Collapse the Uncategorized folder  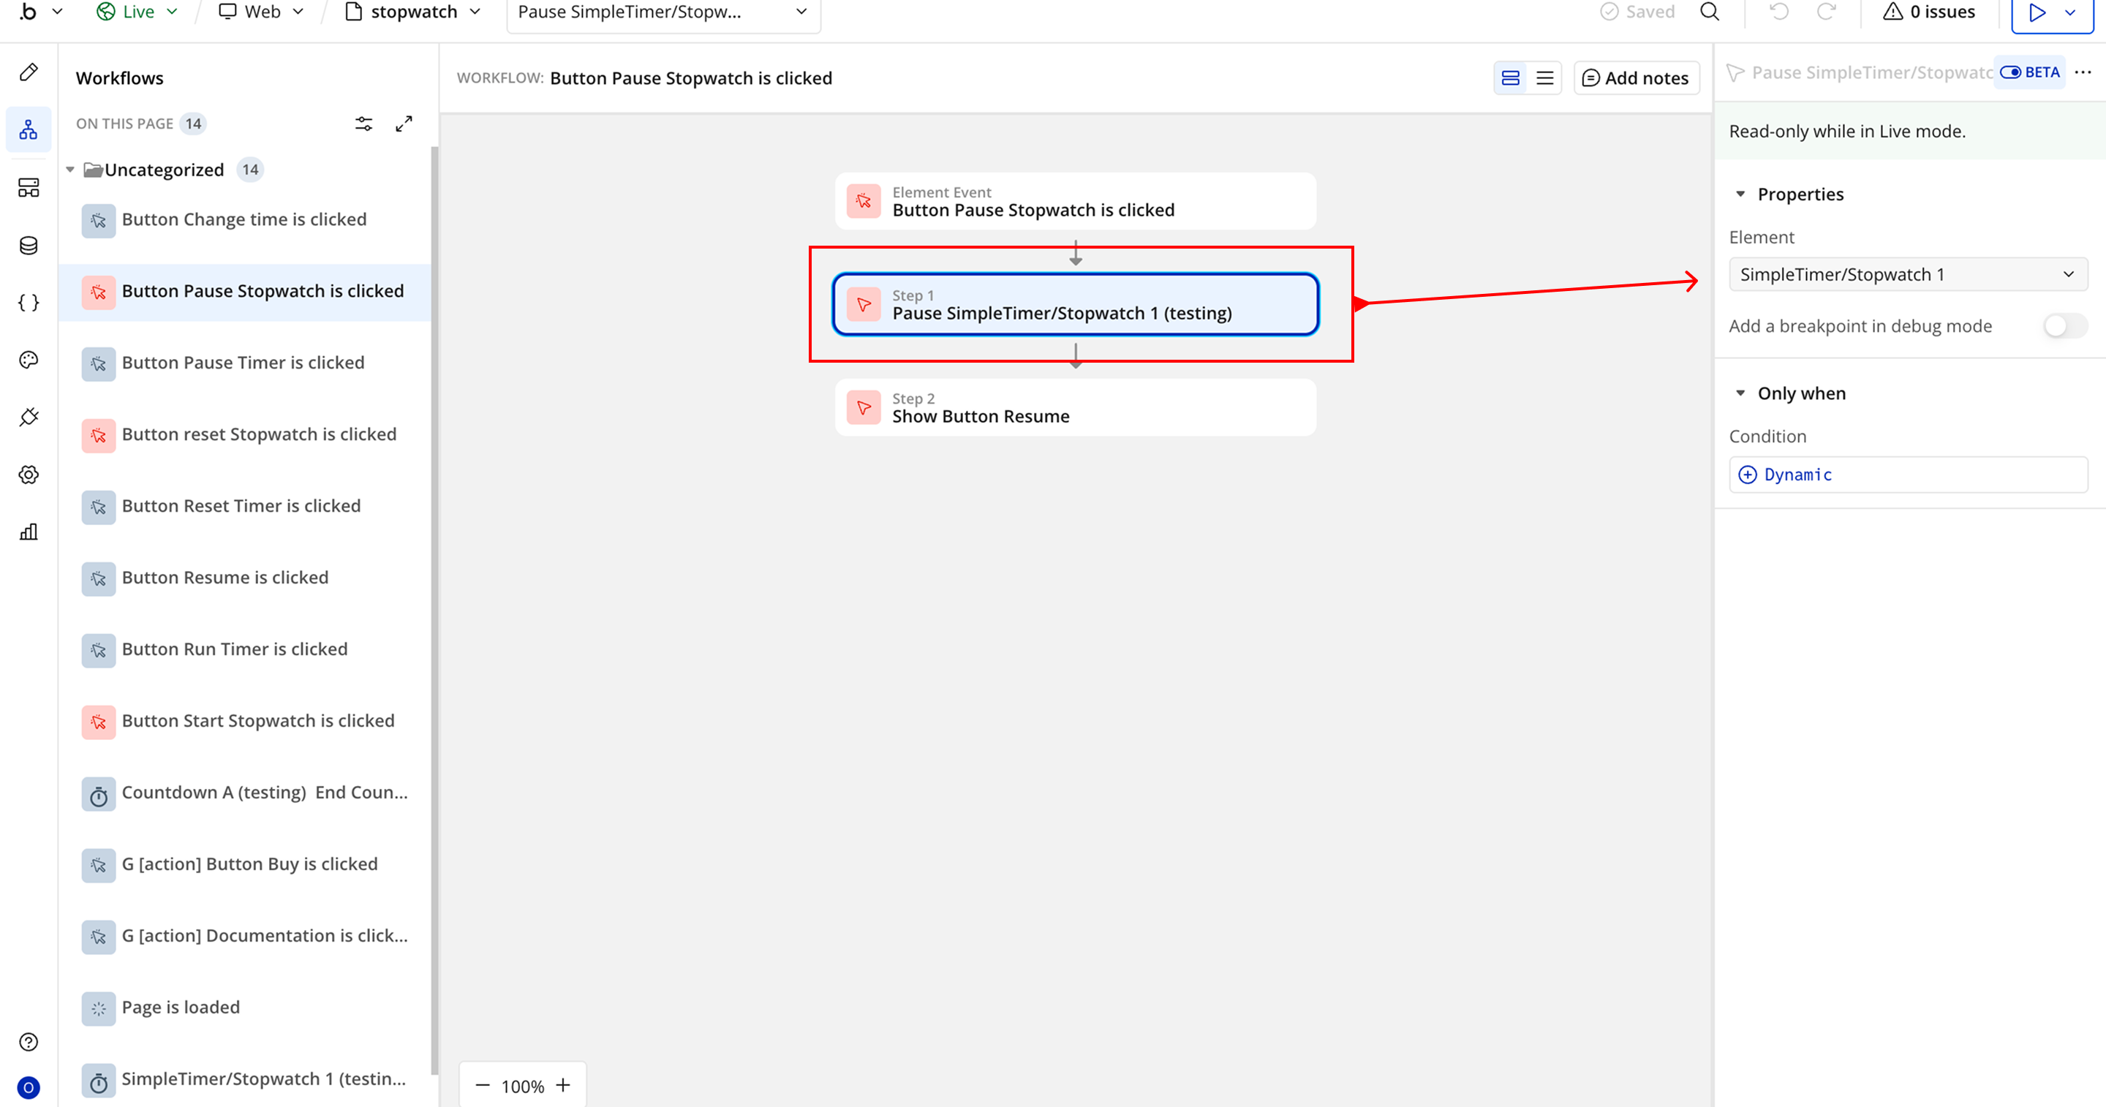point(70,170)
